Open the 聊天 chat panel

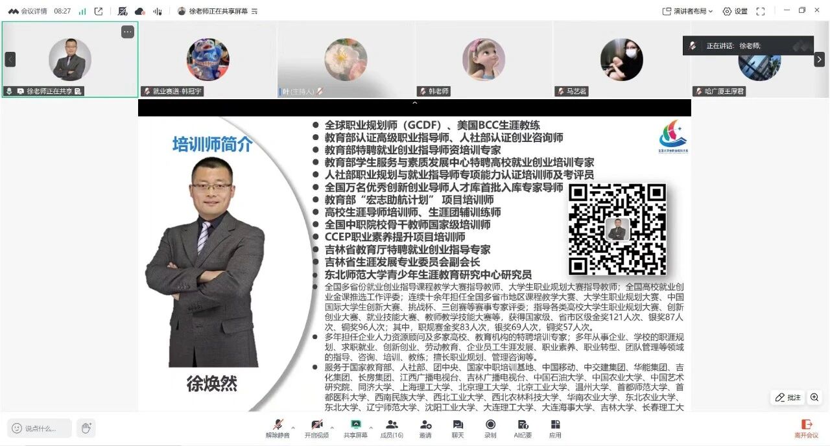point(458,428)
